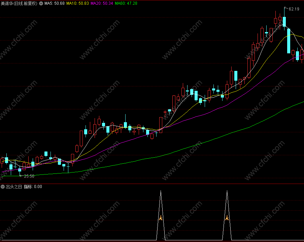Screen dimensions: 304x242
Task: Click the 25.50 low price marker
Action: point(29,176)
